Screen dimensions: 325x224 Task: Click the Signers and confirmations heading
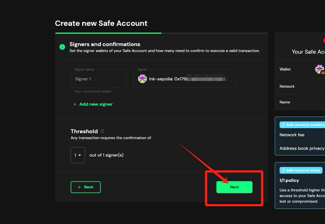[105, 45]
